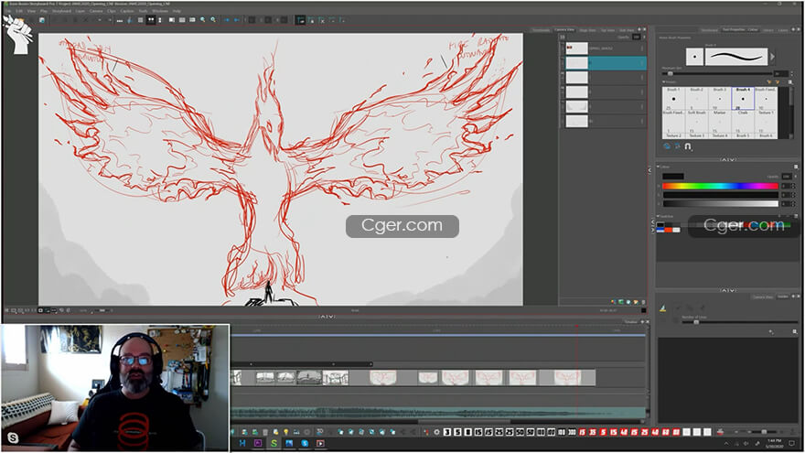Click the trash can icon in bottom toolbar
Image resolution: width=805 pixels, height=453 pixels.
265,432
